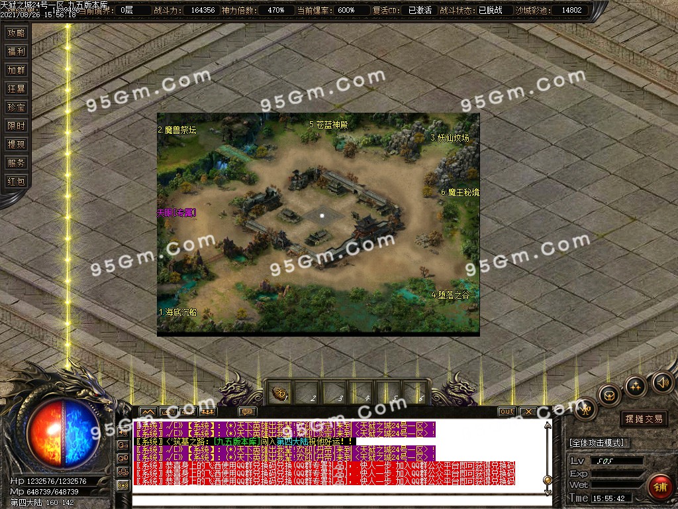Click the three-people group icon above chat
This screenshot has width=678, height=509.
[x=207, y=412]
